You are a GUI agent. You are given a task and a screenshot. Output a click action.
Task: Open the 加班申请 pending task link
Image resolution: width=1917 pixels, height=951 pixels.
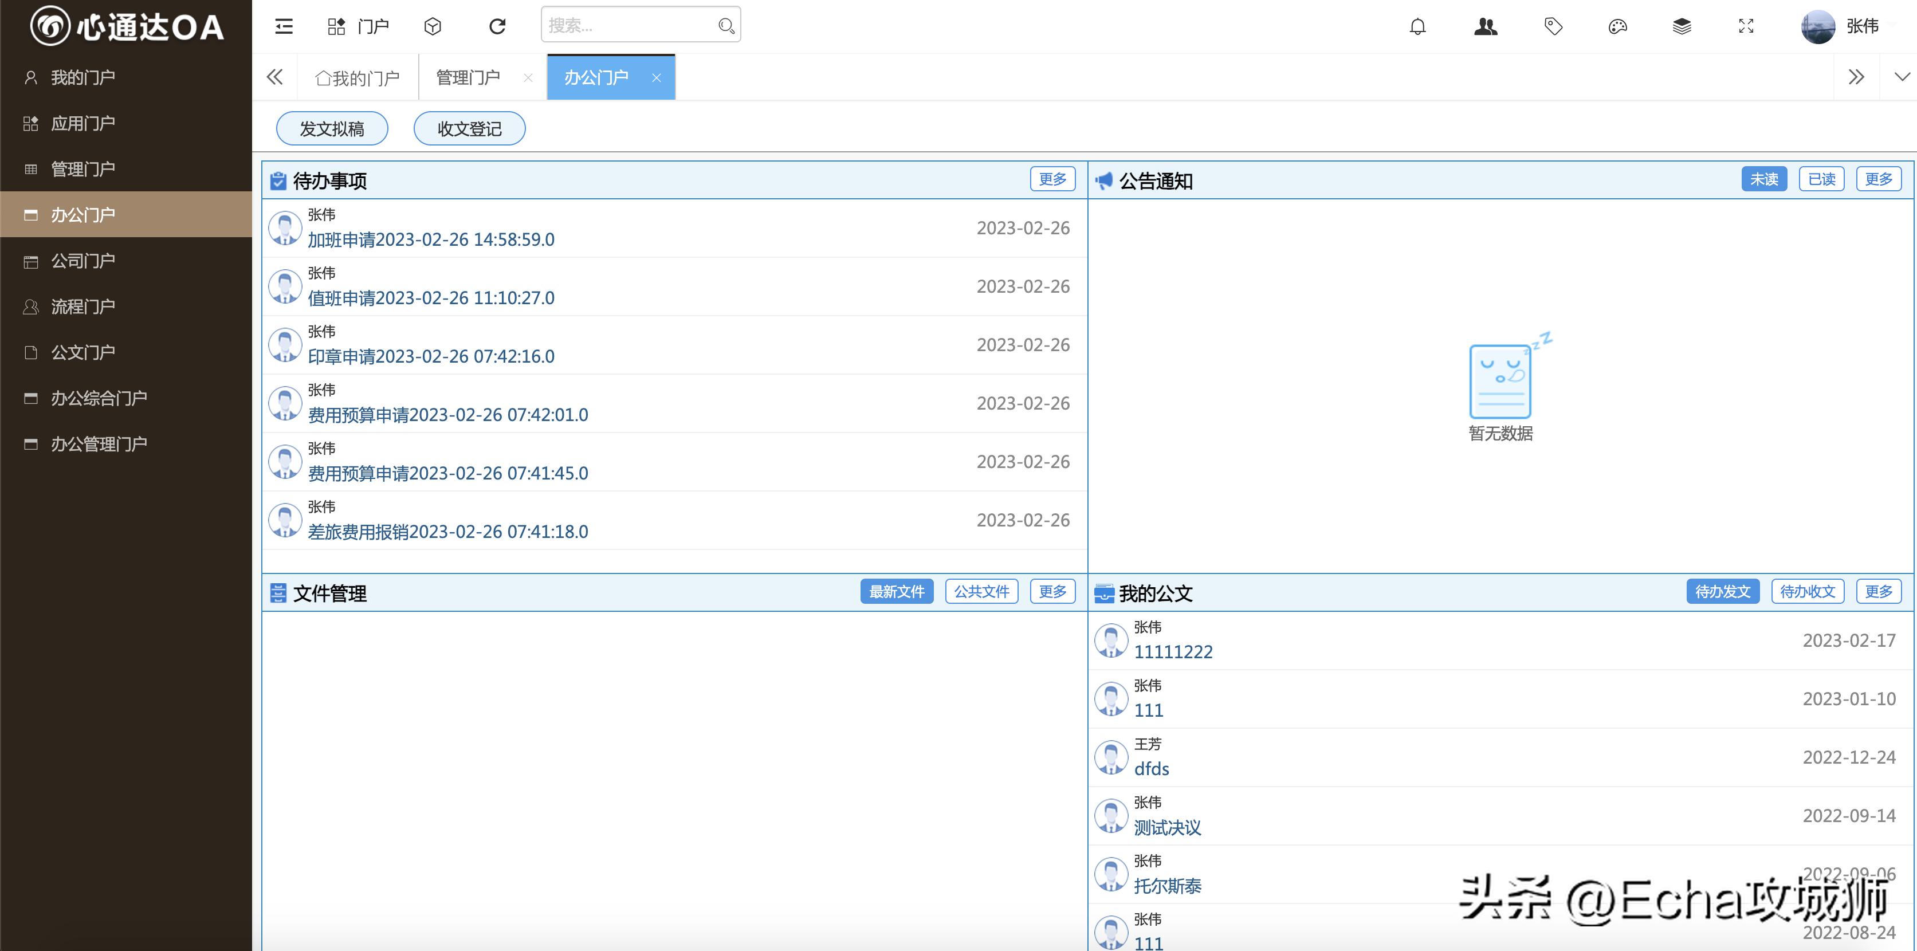430,239
